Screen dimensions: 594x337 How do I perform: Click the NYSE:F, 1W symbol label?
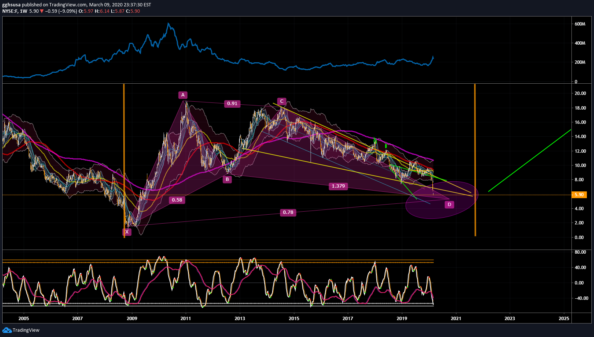(15, 11)
